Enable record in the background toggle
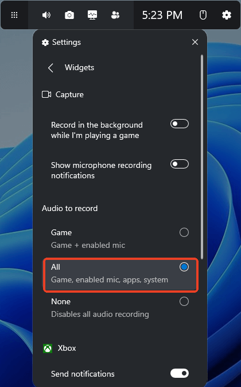Screen dimensions: 241x387 (180, 124)
